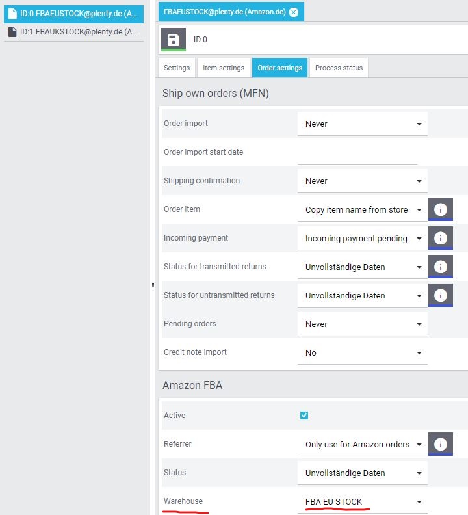Image resolution: width=468 pixels, height=515 pixels.
Task: Click info icon next to Order item
Action: point(440,210)
